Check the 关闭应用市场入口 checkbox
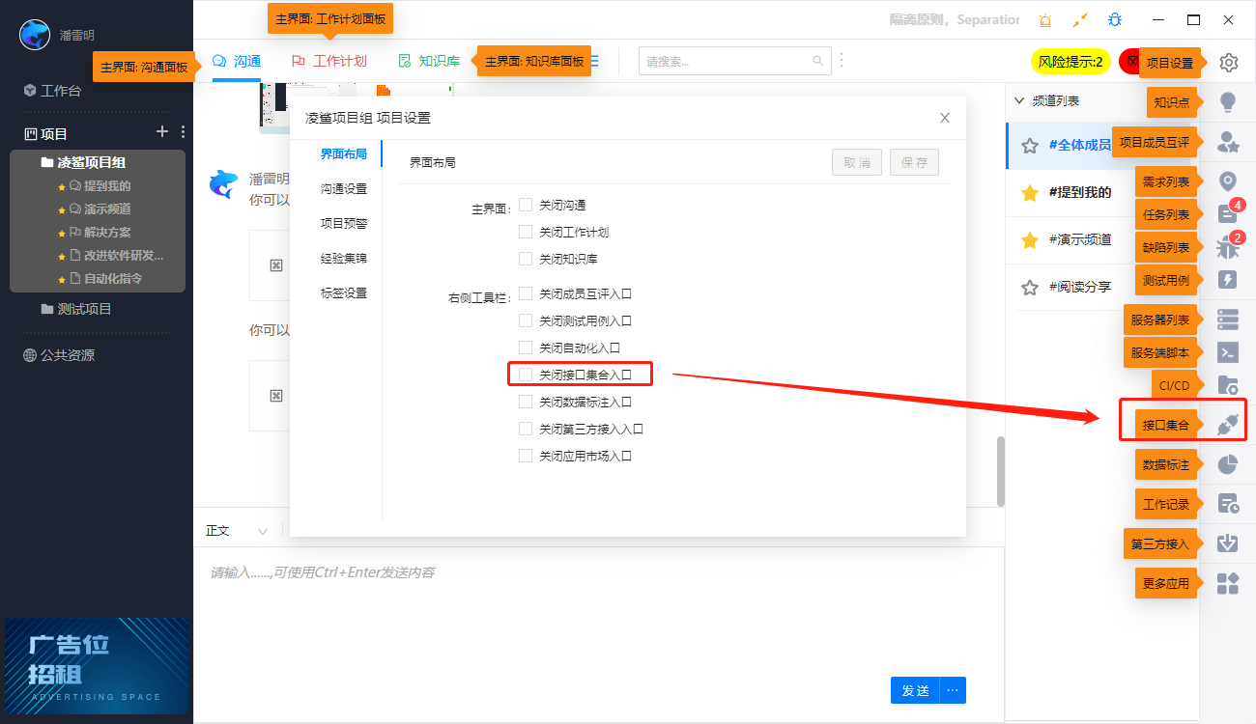This screenshot has width=1256, height=724. tap(526, 456)
